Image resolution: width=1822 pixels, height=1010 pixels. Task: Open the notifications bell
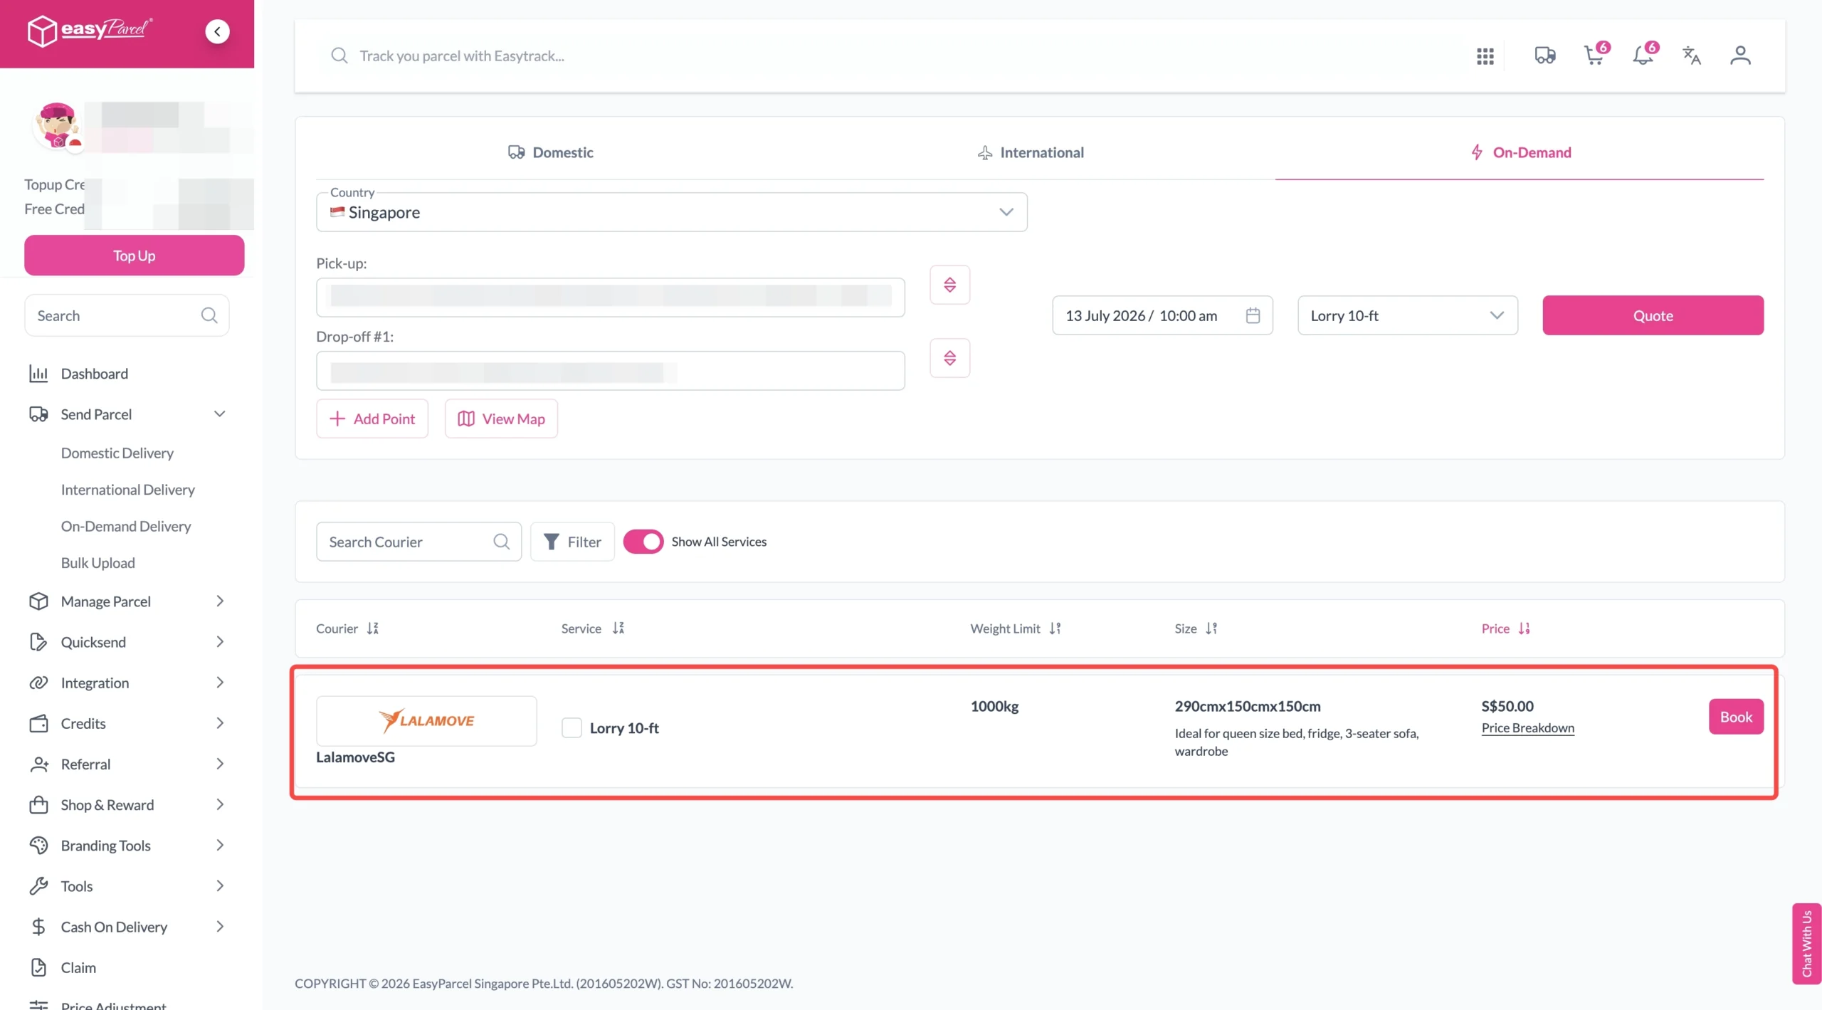1643,55
